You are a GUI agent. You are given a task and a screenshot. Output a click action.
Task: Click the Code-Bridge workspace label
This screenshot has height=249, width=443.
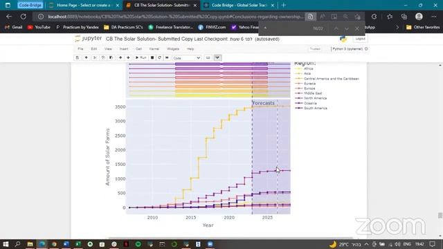[x=30, y=5]
